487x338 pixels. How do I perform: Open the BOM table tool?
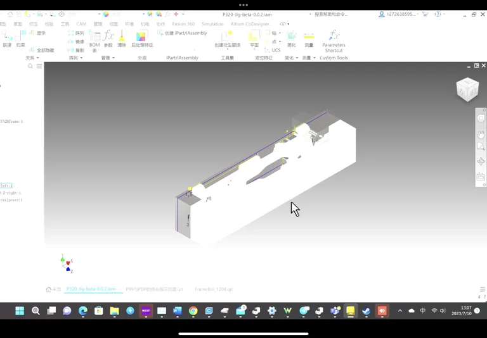[94, 41]
